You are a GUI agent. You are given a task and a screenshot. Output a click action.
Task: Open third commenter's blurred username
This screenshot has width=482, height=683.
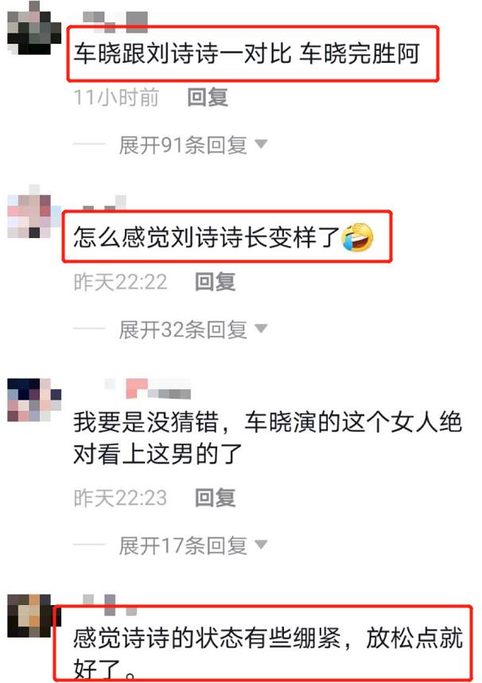[148, 388]
